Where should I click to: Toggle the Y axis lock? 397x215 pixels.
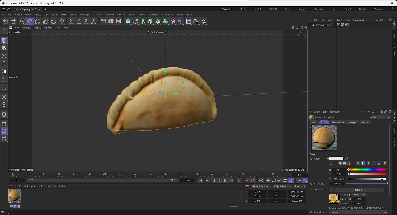click(79, 21)
